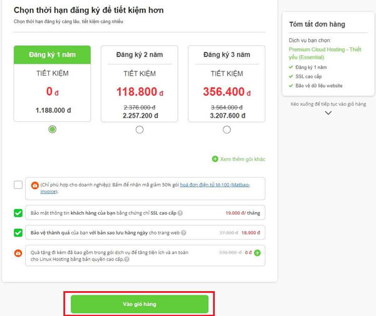Choose the Đăng ký 3 năm plan card

click(x=227, y=84)
